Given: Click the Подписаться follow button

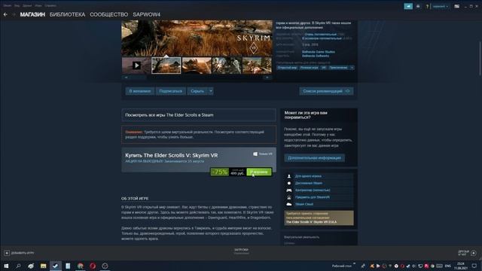Looking at the screenshot, I should click(x=171, y=91).
